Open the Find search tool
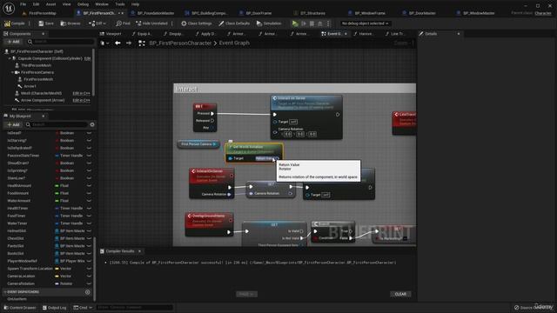Image resolution: width=557 pixels, height=313 pixels. point(123,23)
